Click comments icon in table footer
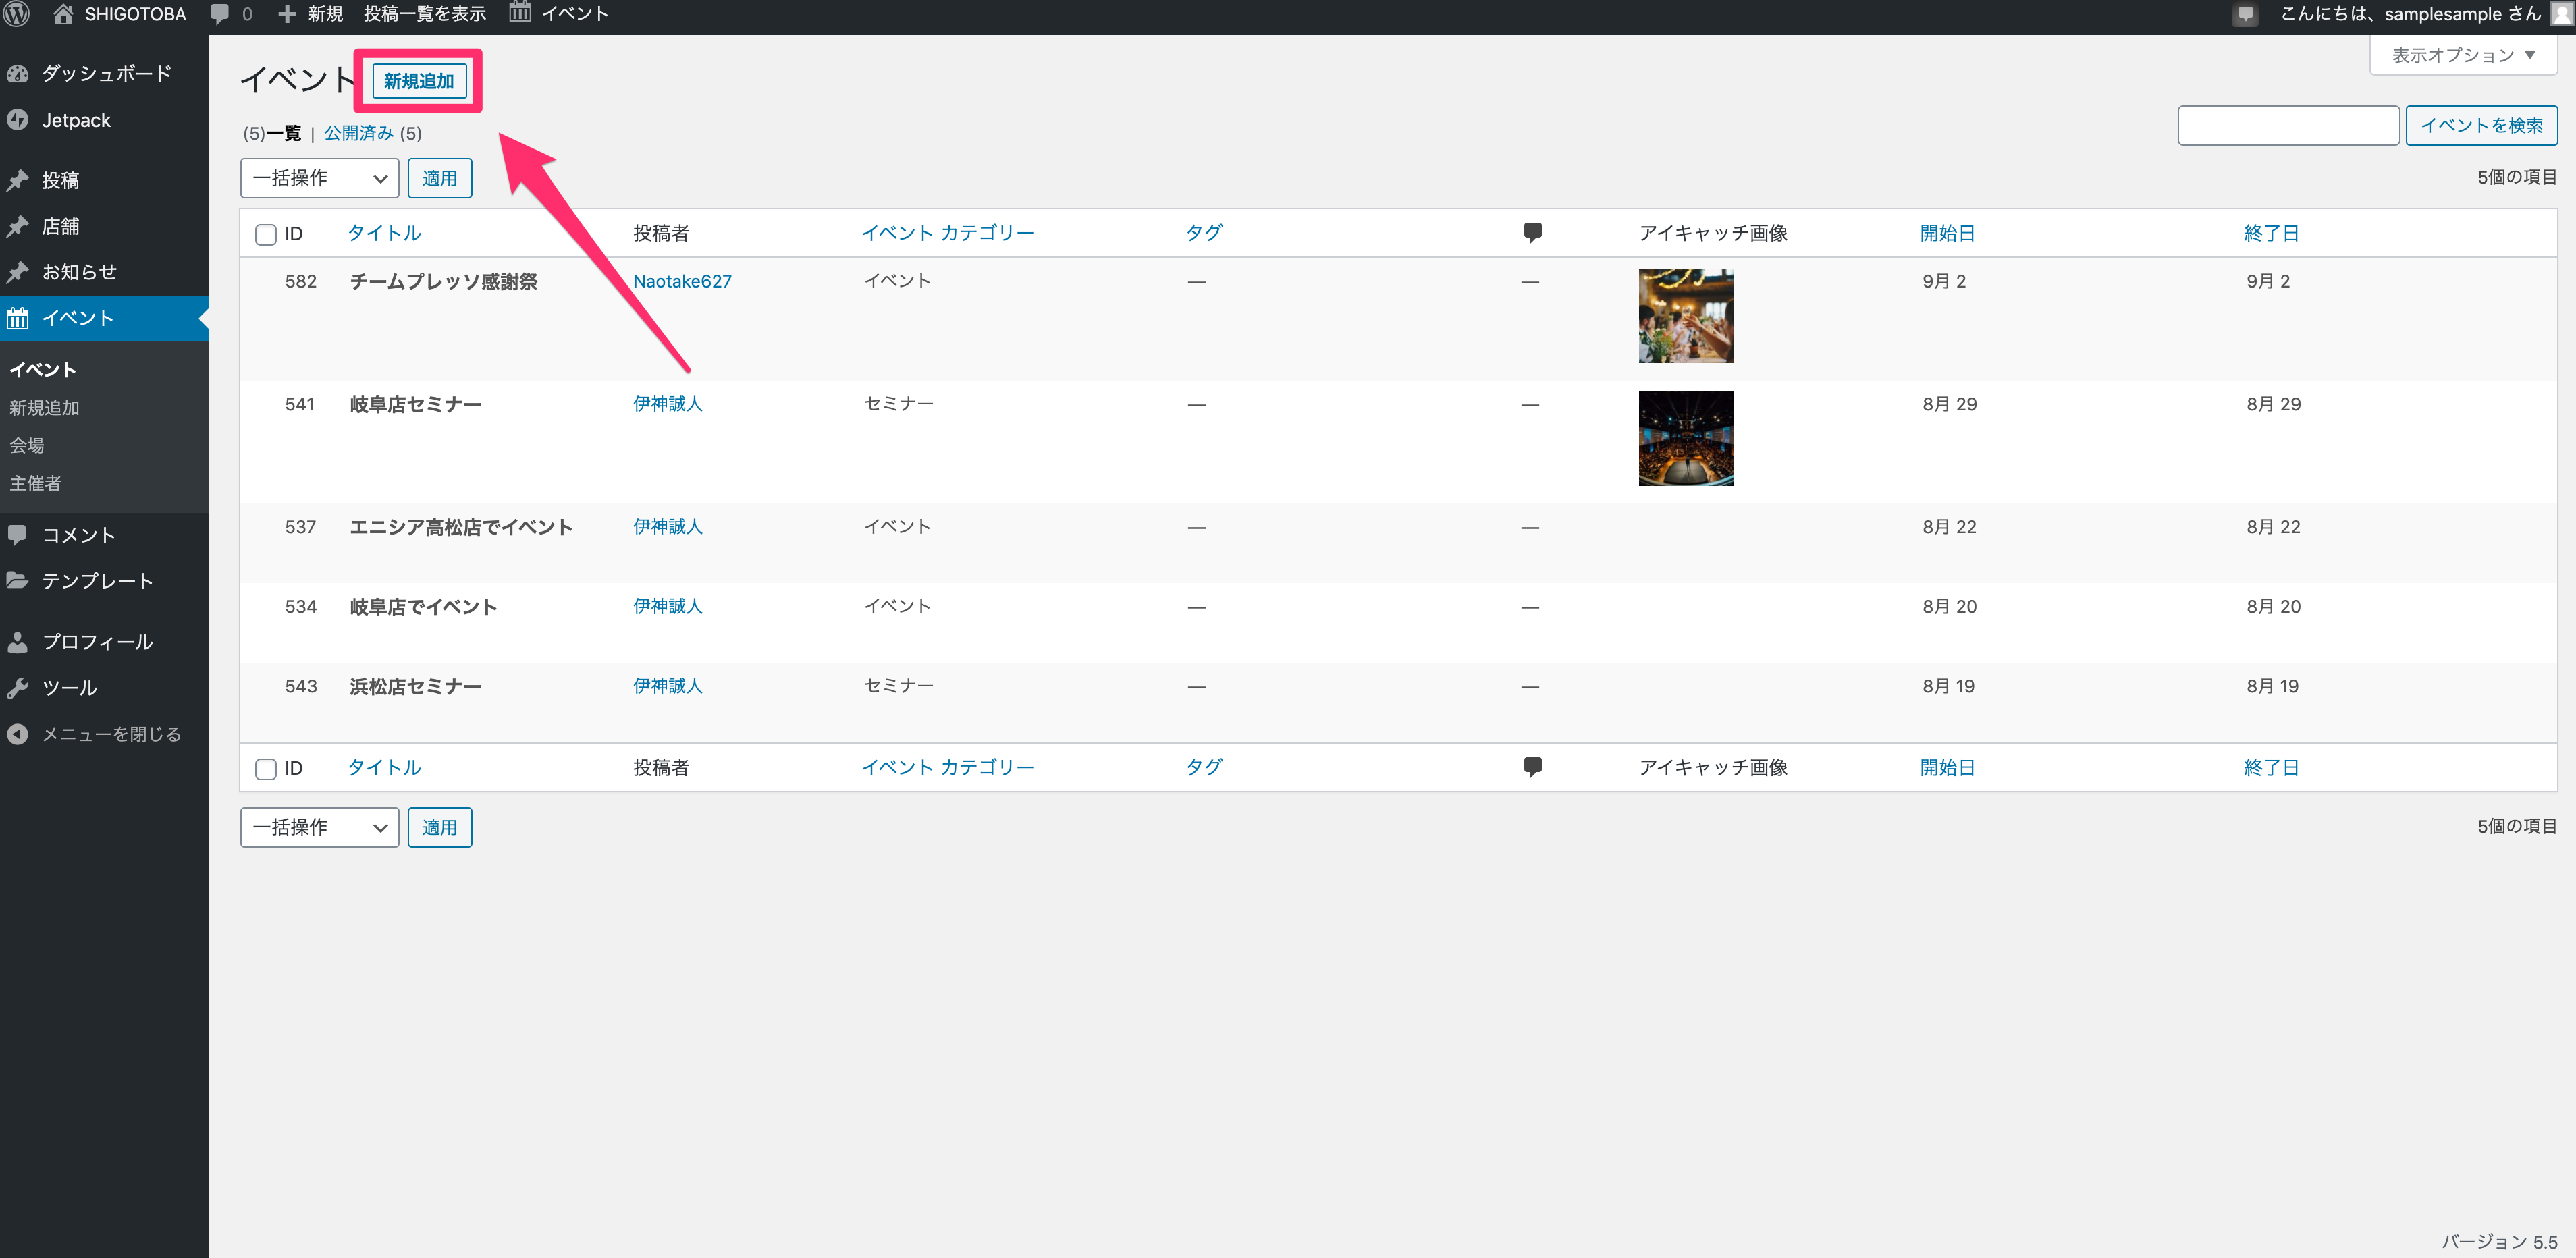The width and height of the screenshot is (2576, 1258). click(x=1532, y=768)
